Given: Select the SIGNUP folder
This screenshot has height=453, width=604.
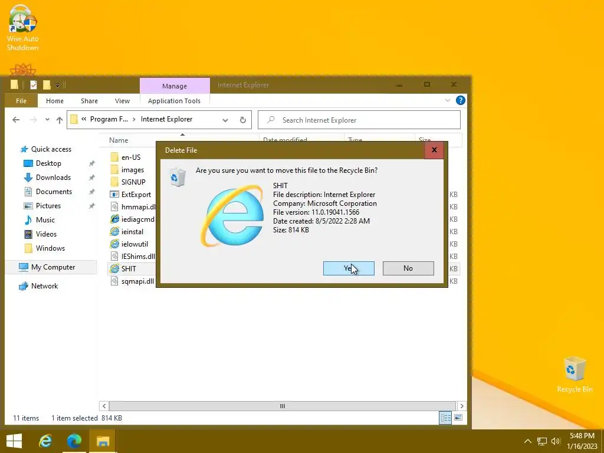Looking at the screenshot, I should pyautogui.click(x=133, y=182).
